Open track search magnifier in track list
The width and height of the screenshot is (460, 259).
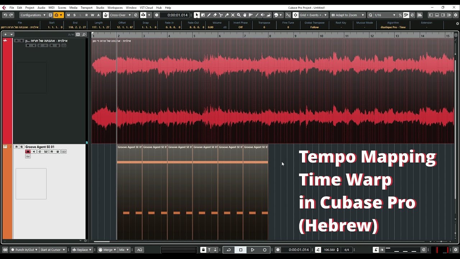point(84,35)
